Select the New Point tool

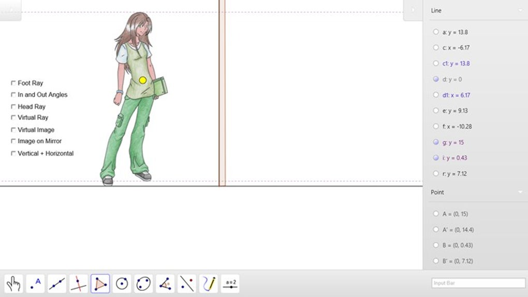click(x=35, y=284)
